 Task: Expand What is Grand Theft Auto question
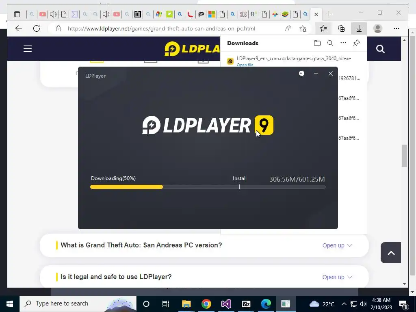141,245
